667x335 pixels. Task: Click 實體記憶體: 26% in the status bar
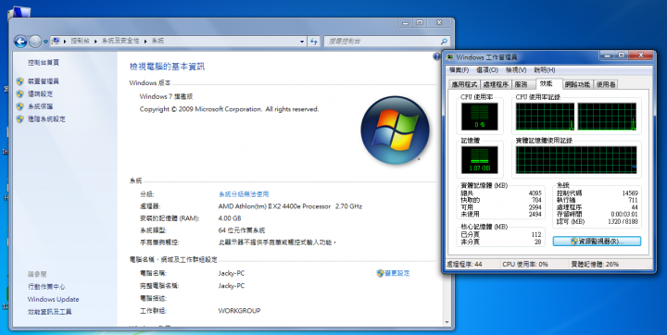[595, 264]
